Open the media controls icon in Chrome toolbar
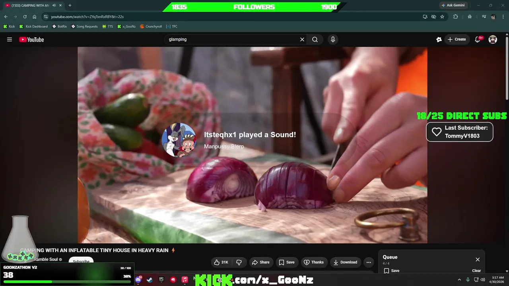The height and width of the screenshot is (286, 509). tap(484, 17)
